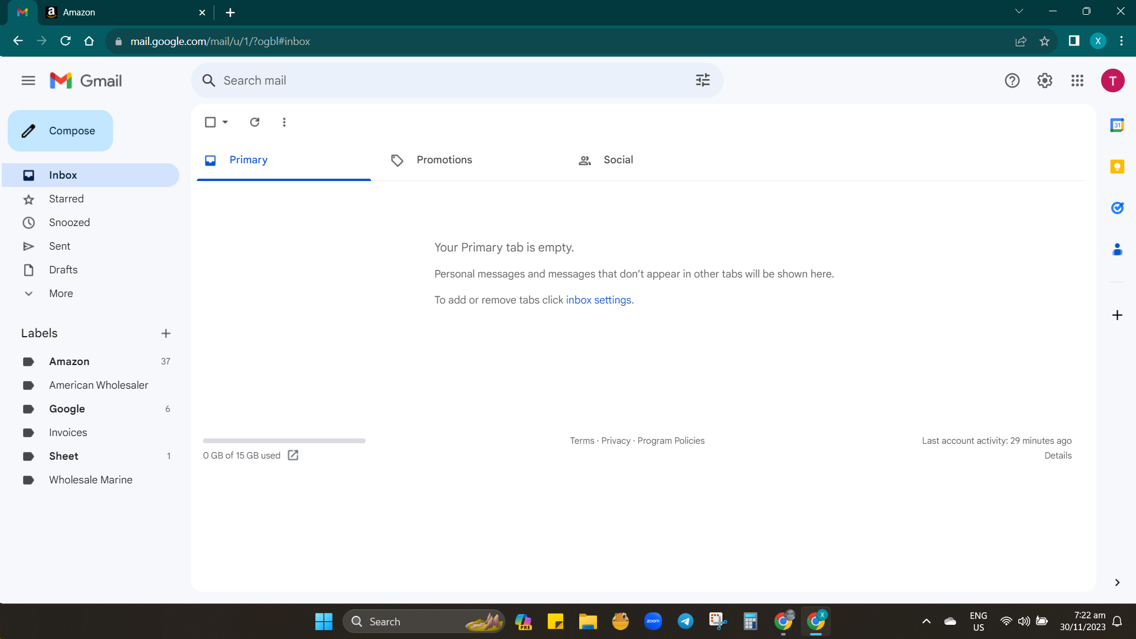The width and height of the screenshot is (1136, 639).
Task: Open File Explorer from the taskbar
Action: click(588, 621)
